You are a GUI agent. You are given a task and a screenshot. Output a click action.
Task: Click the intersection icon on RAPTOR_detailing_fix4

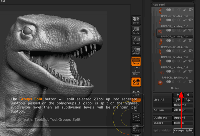tap(179, 30)
